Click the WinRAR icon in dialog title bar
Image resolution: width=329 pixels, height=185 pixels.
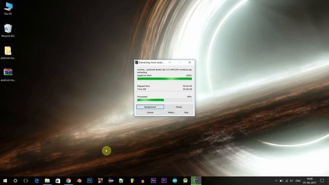[136, 62]
